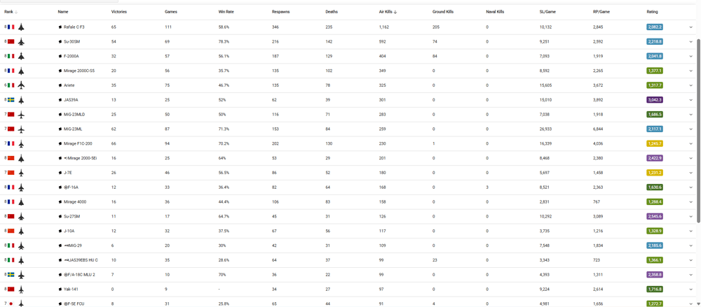The width and height of the screenshot is (701, 307).
Task: Expand details for the Su-27SM row
Action: tap(690, 217)
